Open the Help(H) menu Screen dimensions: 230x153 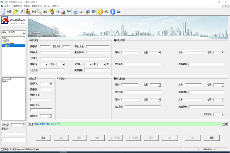[56, 6]
